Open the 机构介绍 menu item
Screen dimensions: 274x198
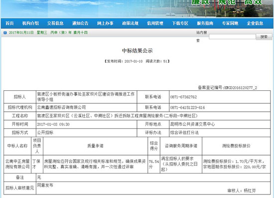coord(30,23)
